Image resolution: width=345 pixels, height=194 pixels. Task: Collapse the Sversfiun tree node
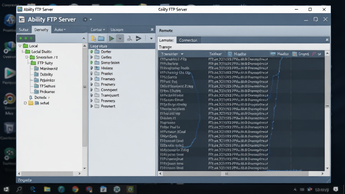(27, 57)
